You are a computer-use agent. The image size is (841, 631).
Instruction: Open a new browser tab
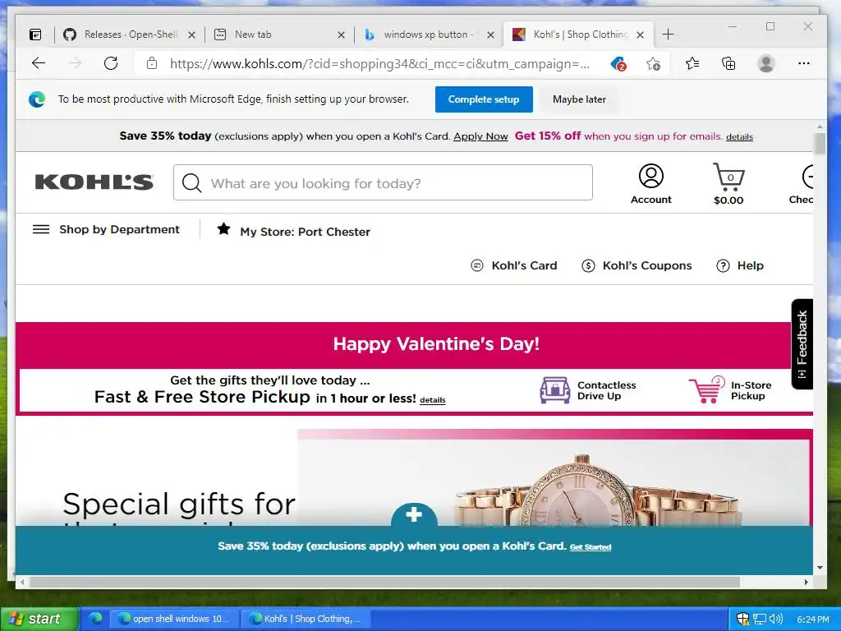(x=668, y=35)
